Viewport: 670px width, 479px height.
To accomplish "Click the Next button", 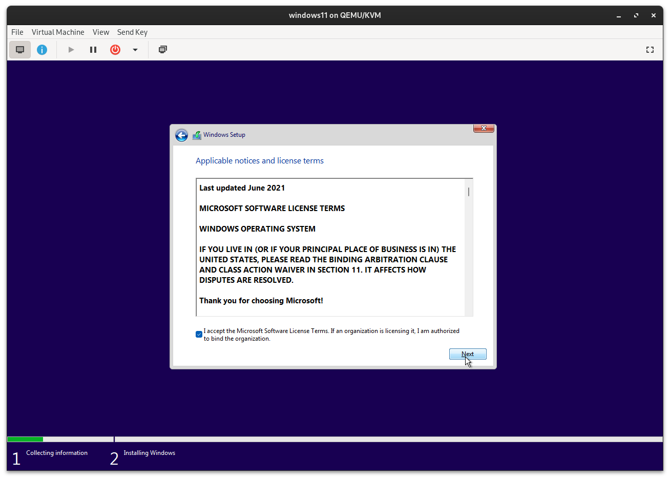I will click(x=468, y=354).
